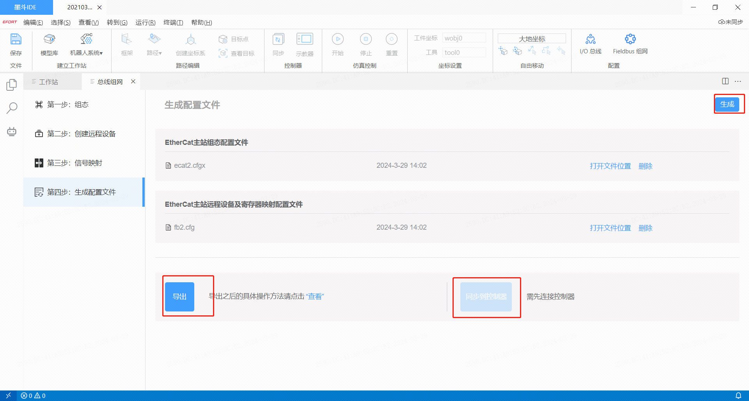The width and height of the screenshot is (749, 401).
Task: Click the 生成 button
Action: point(727,104)
